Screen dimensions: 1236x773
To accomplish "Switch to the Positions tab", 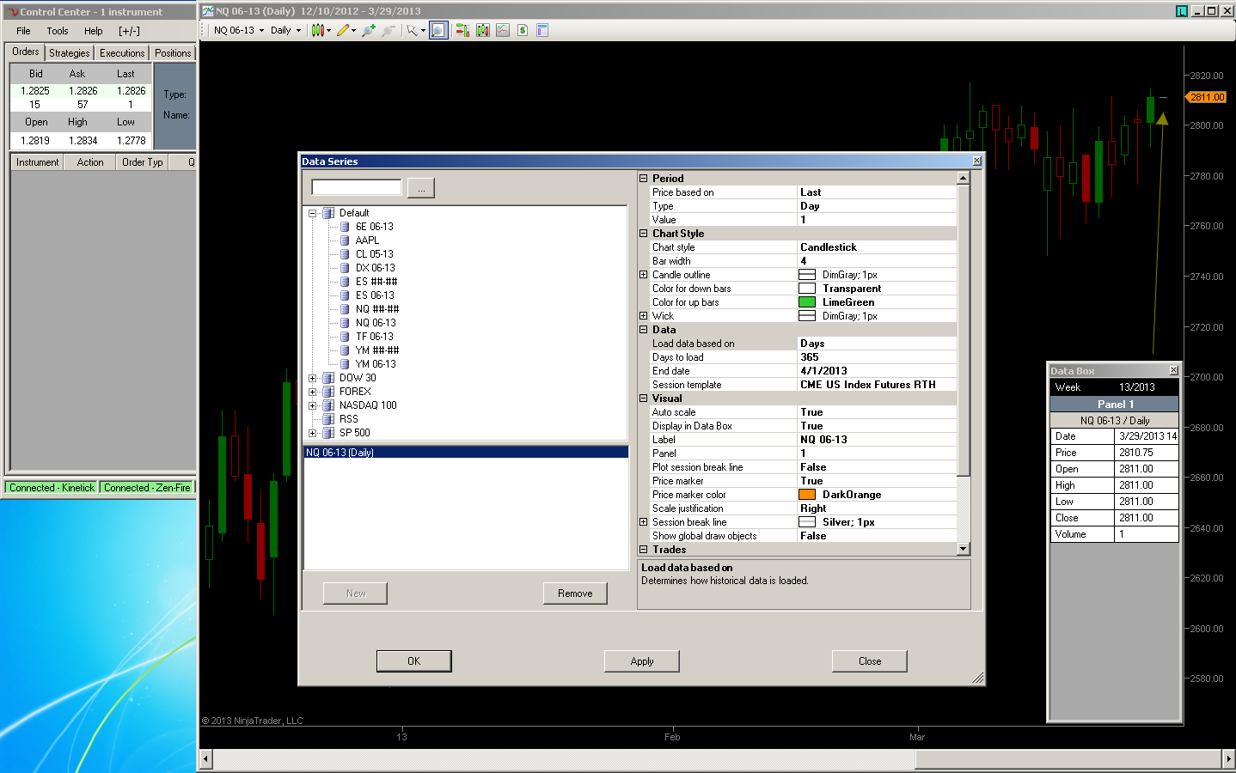I will pos(173,53).
